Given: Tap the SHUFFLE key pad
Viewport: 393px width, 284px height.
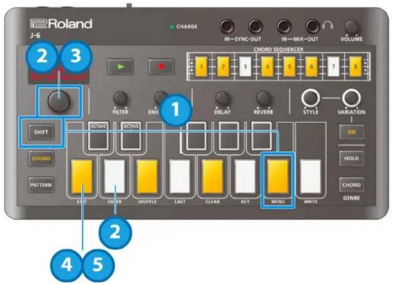Looking at the screenshot, I should point(147,177).
